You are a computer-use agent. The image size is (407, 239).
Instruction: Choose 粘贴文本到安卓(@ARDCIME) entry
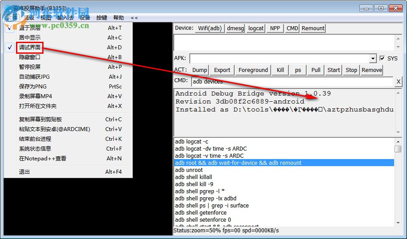pyautogui.click(x=68, y=129)
